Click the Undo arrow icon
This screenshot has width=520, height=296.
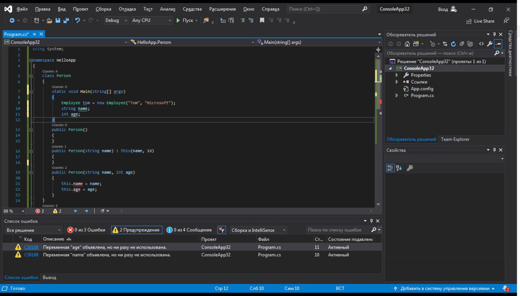[77, 20]
